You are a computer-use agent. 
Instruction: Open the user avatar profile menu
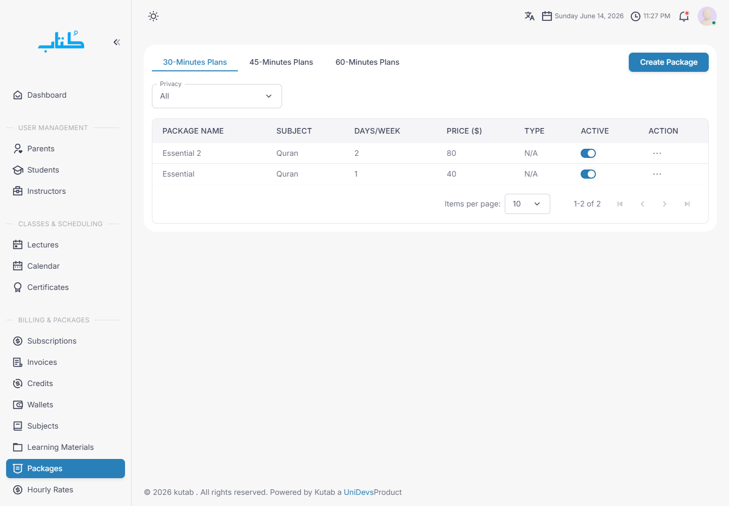click(x=707, y=16)
